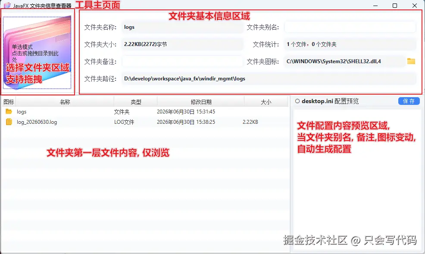
Task: Click the LOG文件 type cell
Action: tap(124, 122)
